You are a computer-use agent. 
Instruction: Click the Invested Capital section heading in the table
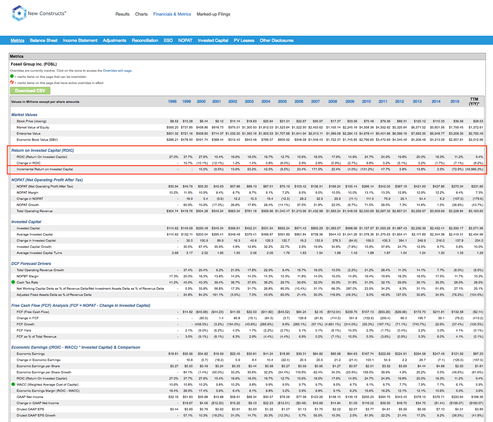(26, 222)
